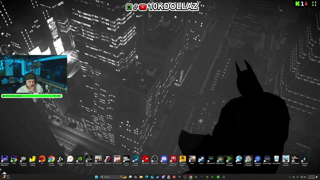Image resolution: width=320 pixels, height=180 pixels.
Task: Open the NVIDIA App desktop icon
Action: [x=79, y=160]
